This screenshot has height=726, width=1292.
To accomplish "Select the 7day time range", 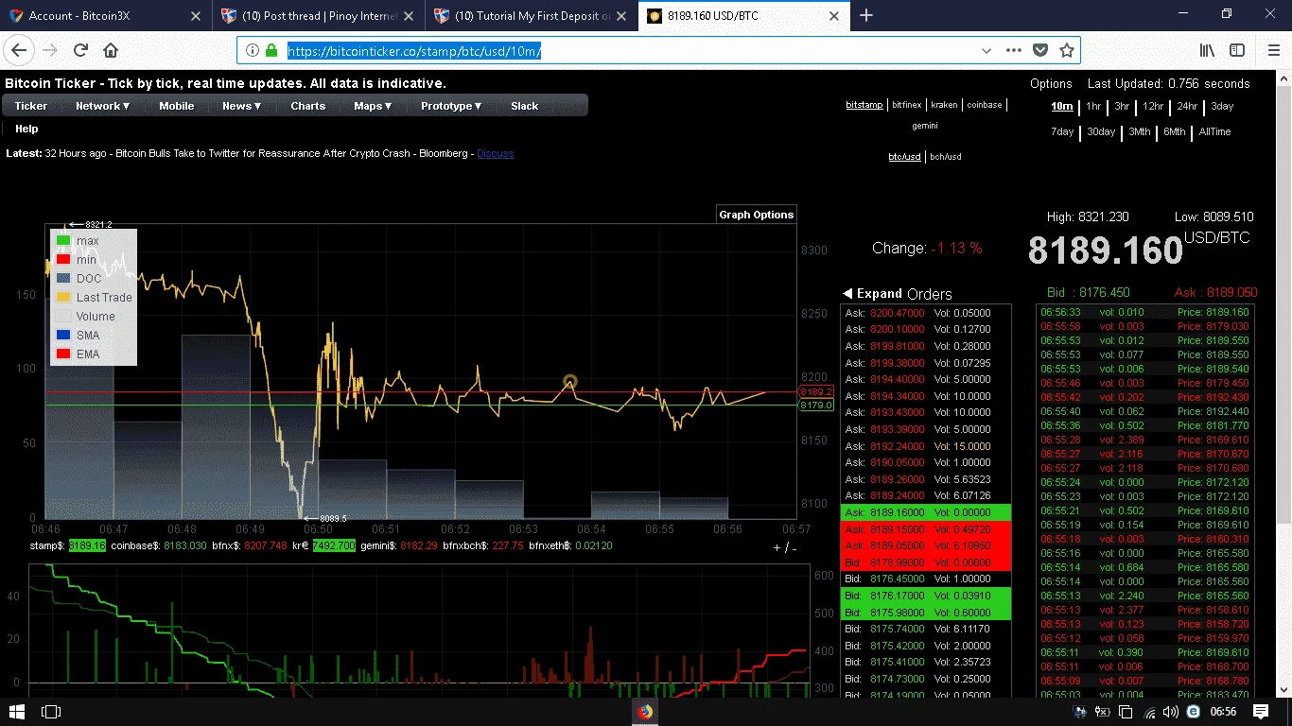I will pyautogui.click(x=1062, y=131).
